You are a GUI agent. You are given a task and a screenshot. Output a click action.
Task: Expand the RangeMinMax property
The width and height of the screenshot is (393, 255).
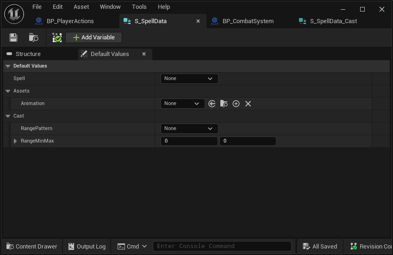(x=15, y=141)
